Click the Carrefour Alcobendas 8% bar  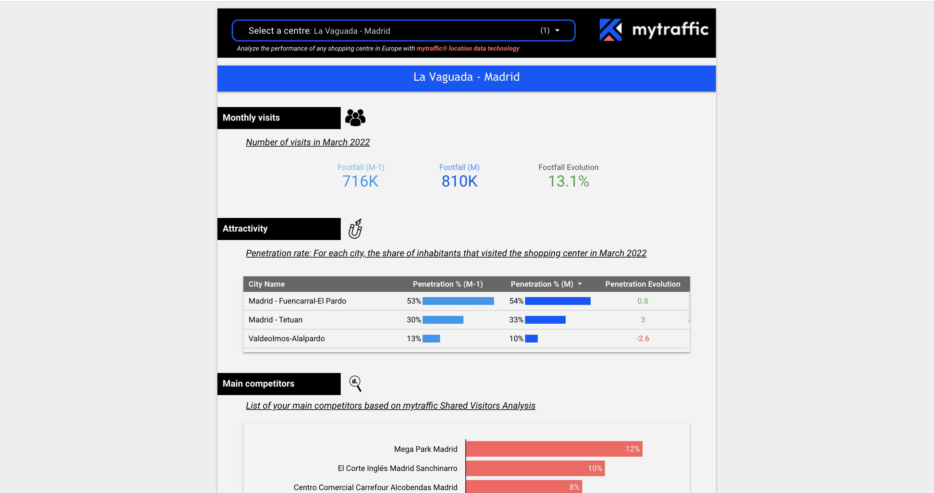click(524, 487)
